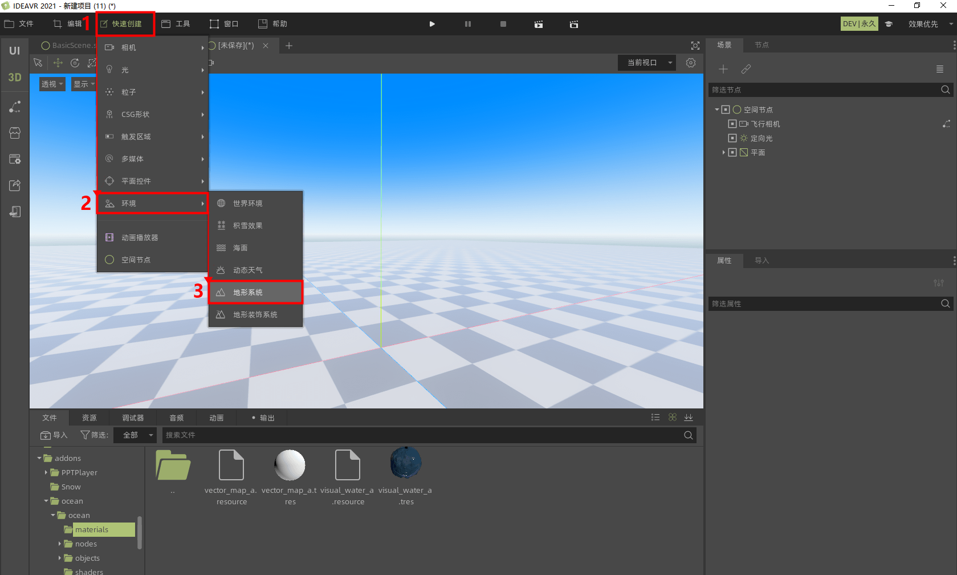Click the tutorial graduation cap icon
Viewport: 957px width, 575px height.
point(889,24)
